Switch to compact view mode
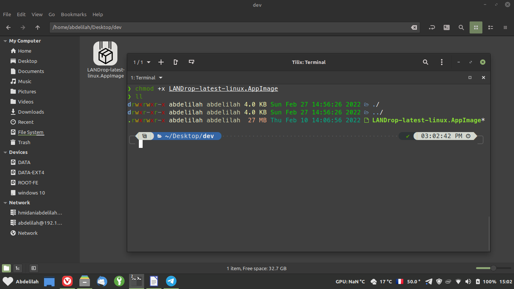This screenshot has height=289, width=514. click(505, 27)
